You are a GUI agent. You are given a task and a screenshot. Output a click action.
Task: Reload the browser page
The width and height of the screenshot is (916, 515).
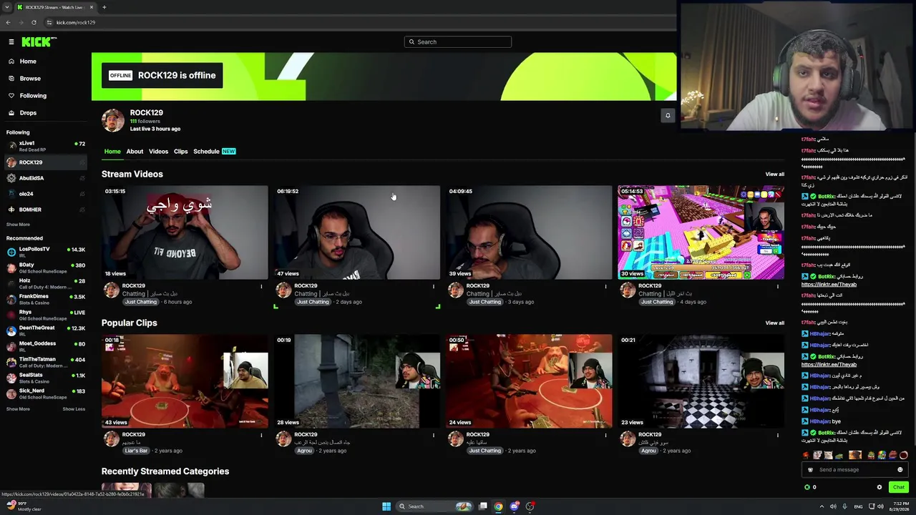pyautogui.click(x=34, y=22)
